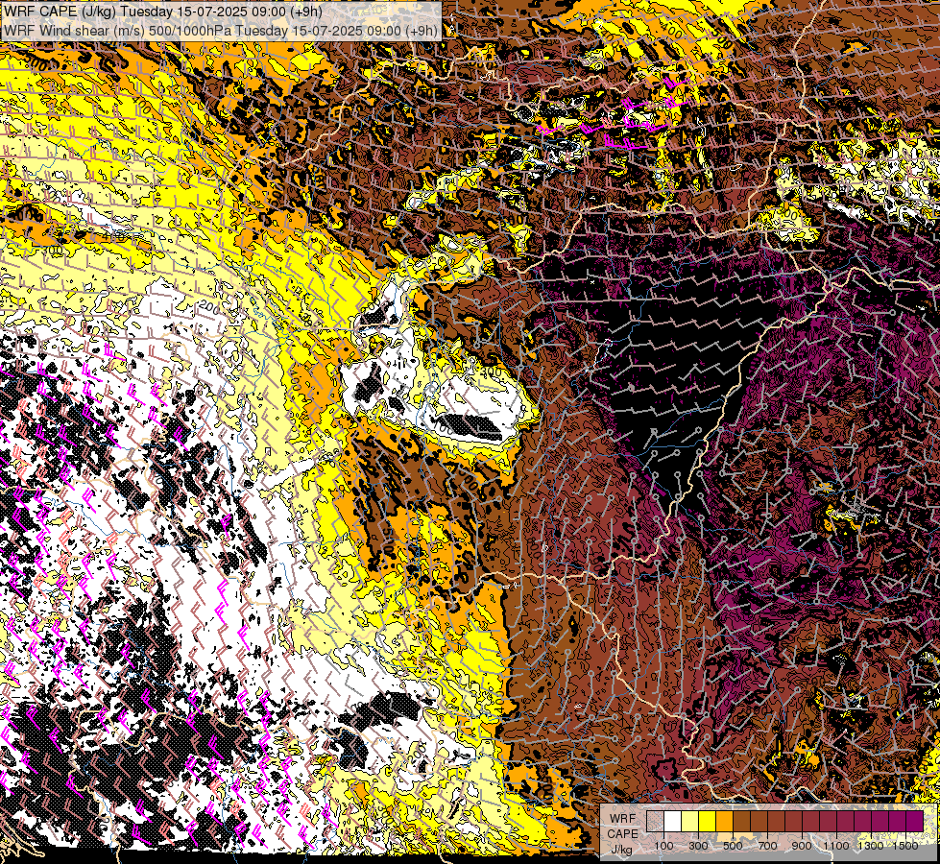This screenshot has height=864, width=940.
Task: Click the 1100 legend value
Action: (x=836, y=846)
